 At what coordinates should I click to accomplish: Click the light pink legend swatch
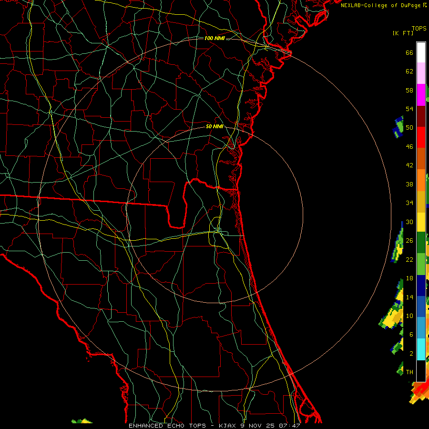(x=421, y=73)
